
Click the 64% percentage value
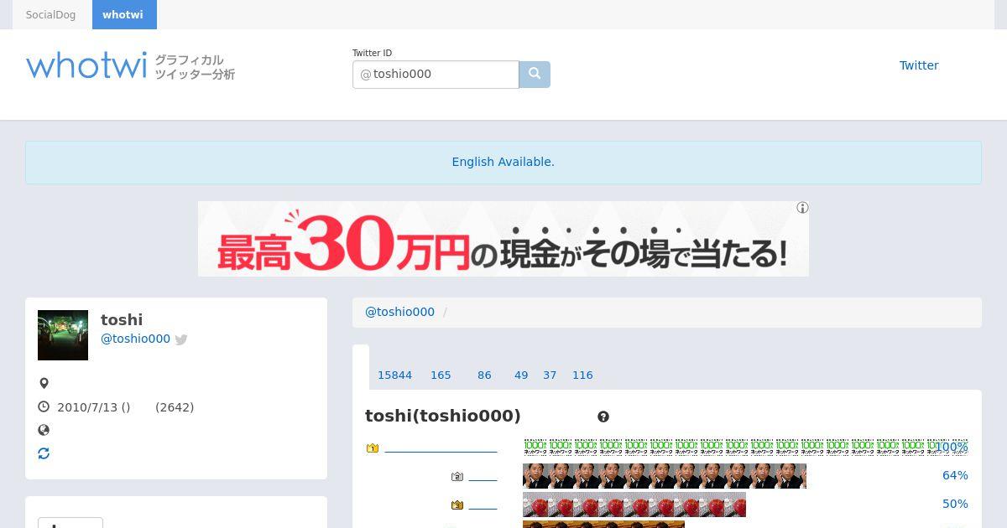tap(955, 475)
